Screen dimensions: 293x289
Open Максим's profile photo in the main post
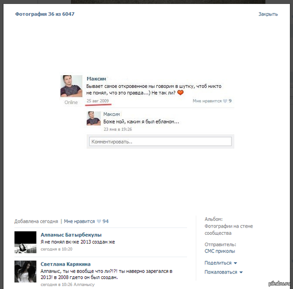click(71, 86)
